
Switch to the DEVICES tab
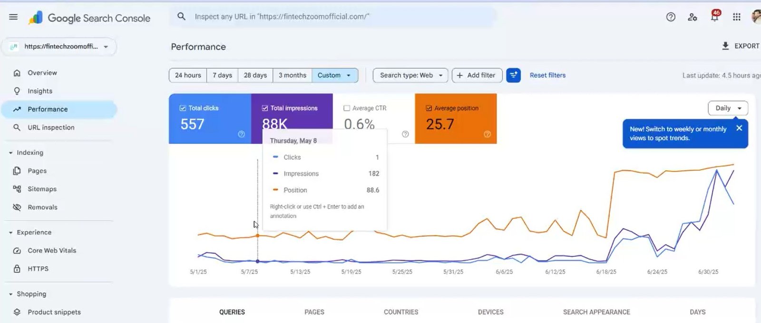pyautogui.click(x=491, y=312)
